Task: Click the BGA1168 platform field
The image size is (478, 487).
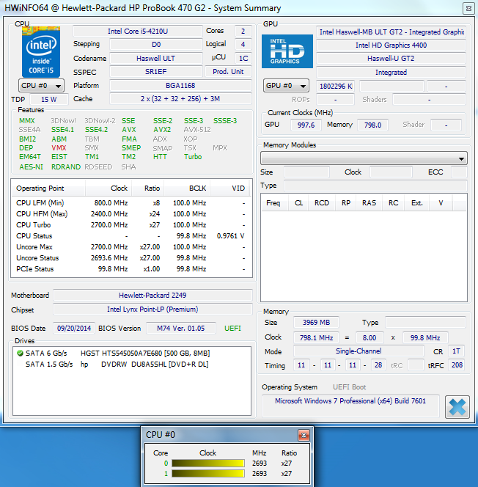Action: [x=180, y=85]
